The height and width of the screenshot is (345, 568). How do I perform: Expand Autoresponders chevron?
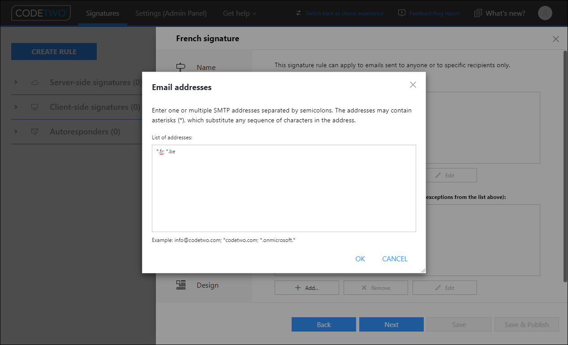click(16, 132)
